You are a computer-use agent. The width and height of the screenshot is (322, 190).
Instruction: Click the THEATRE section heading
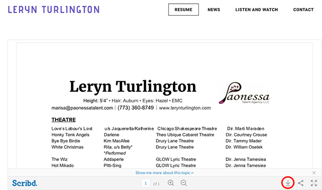pos(63,120)
